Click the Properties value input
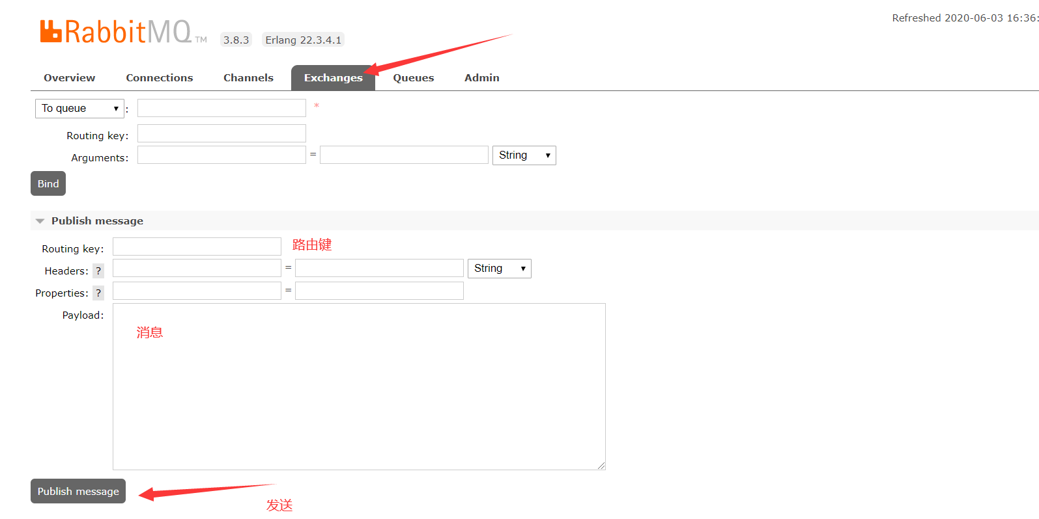This screenshot has width=1039, height=519. (x=379, y=291)
